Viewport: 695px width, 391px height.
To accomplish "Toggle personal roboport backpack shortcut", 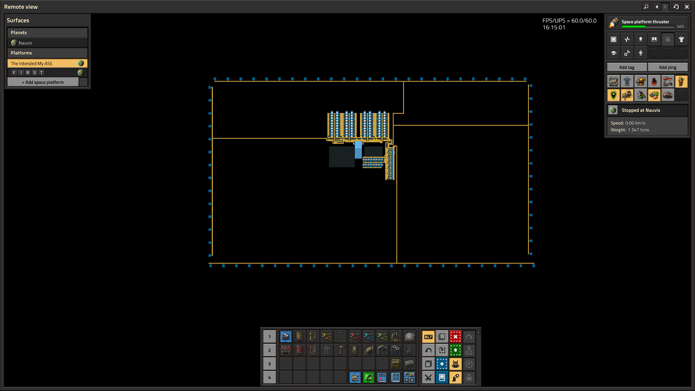I will pyautogui.click(x=456, y=364).
